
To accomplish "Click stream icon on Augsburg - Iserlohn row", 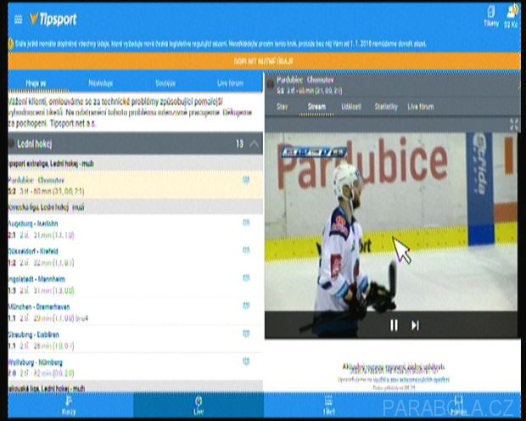I will point(246,222).
